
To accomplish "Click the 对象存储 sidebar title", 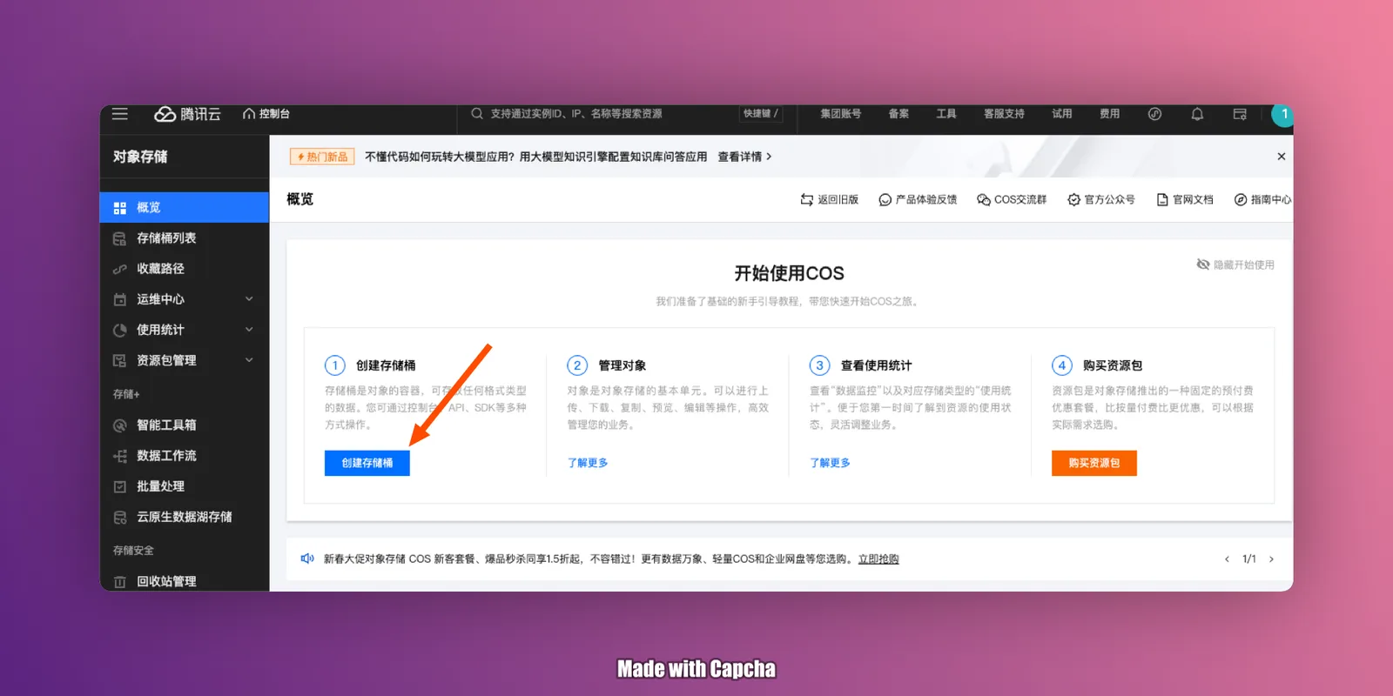I will click(140, 157).
